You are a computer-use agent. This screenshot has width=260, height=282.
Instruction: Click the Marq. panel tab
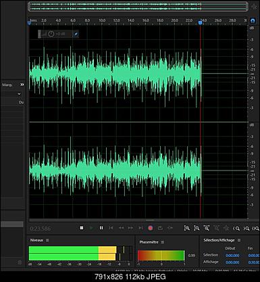click(7, 85)
